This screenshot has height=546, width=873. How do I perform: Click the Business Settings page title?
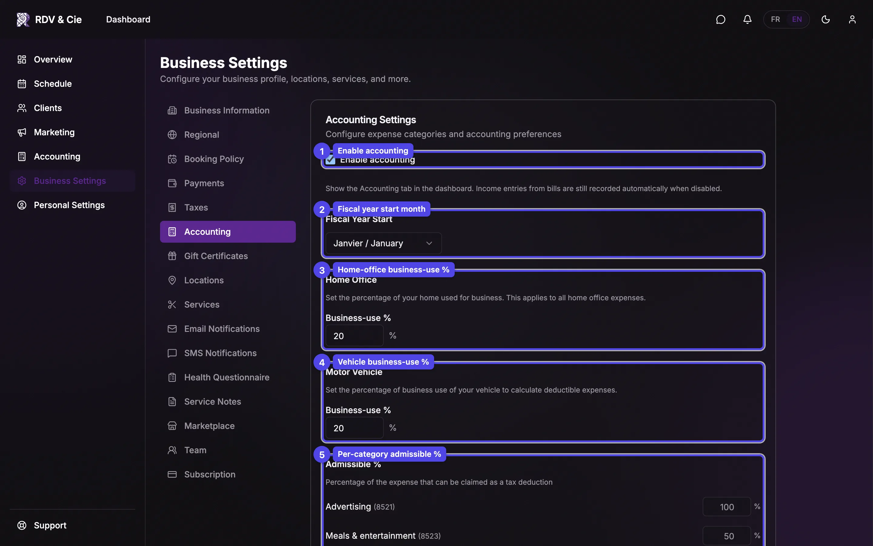224,63
